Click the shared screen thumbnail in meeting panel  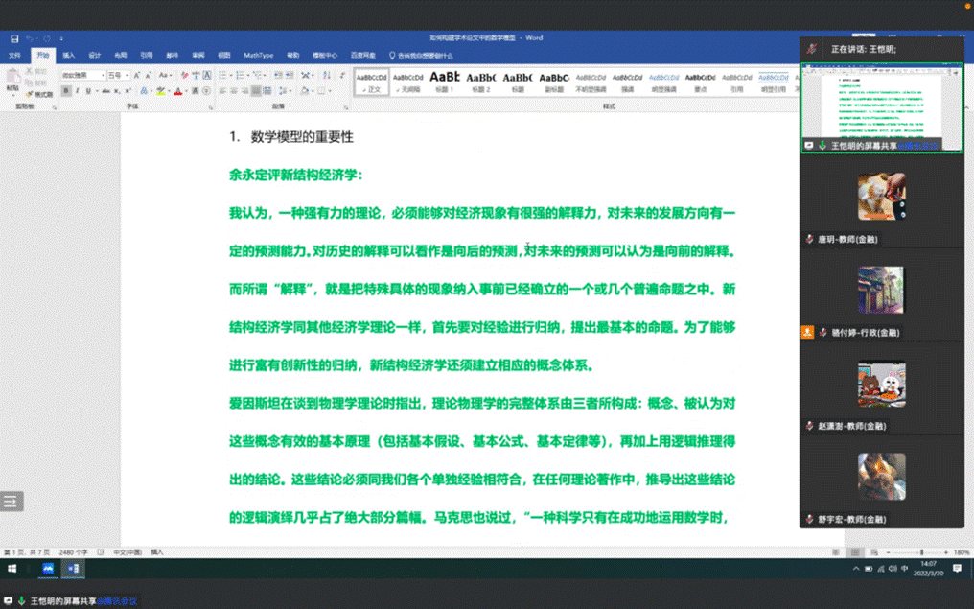(881, 105)
